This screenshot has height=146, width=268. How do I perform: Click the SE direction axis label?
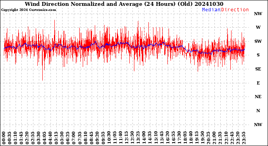point(258,69)
